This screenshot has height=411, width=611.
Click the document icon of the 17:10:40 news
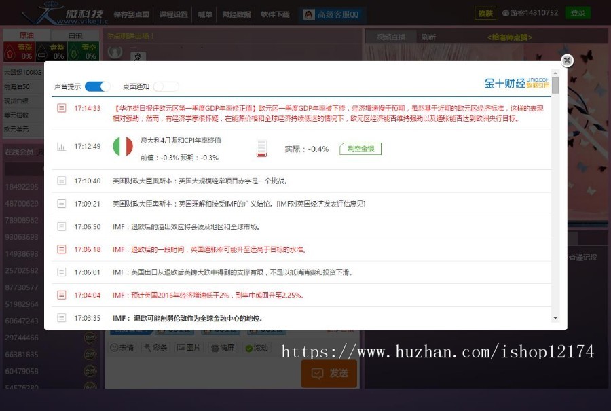tap(62, 181)
